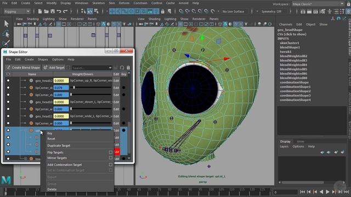Click the Play forward button
This screenshot has height=197, width=351.
327,192
